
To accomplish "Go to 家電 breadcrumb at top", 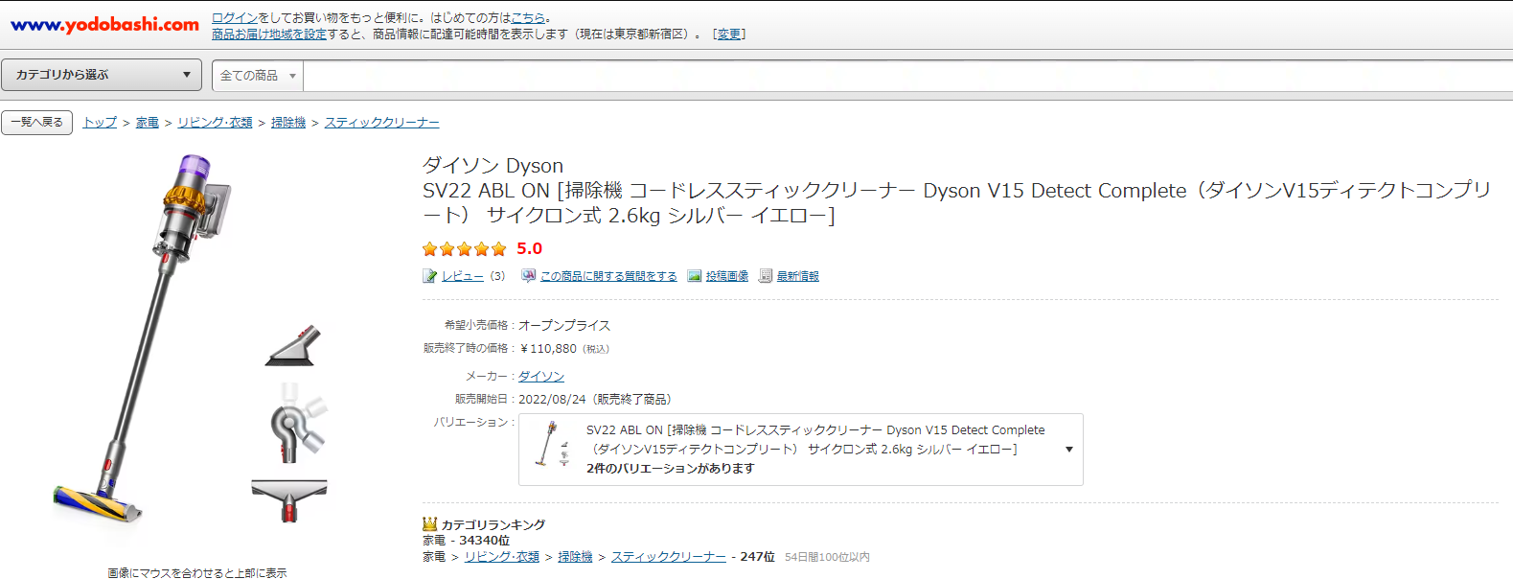I will [148, 123].
